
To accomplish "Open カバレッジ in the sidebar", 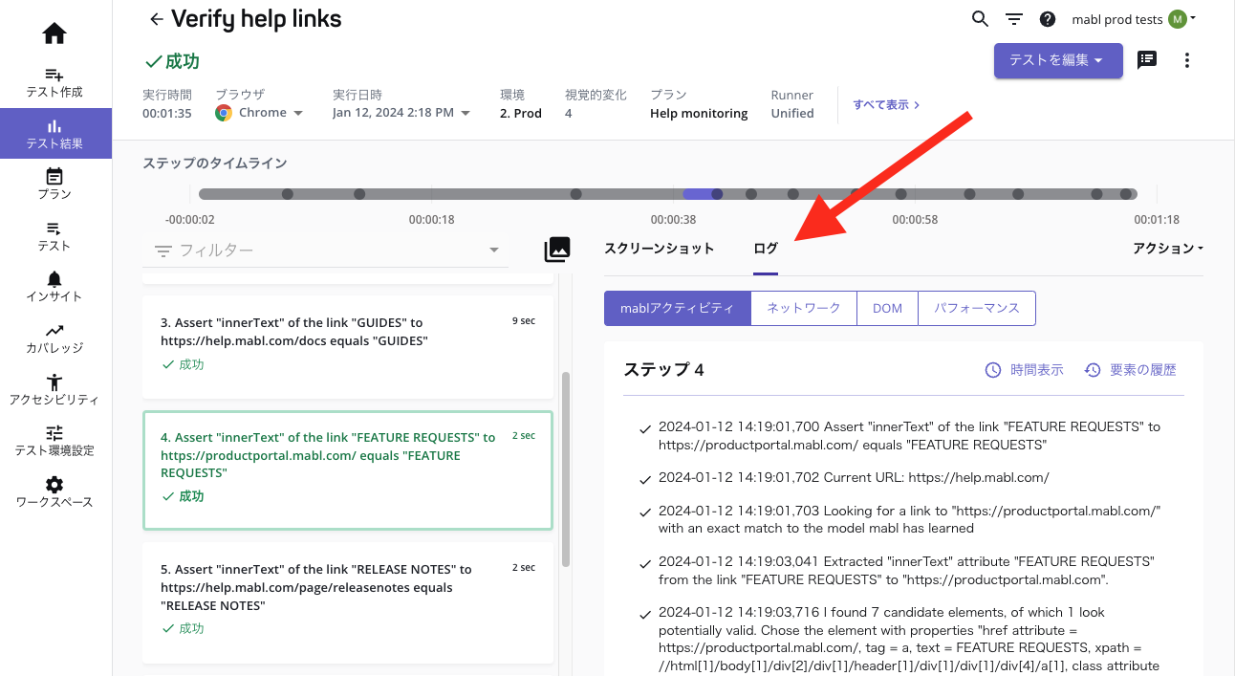I will click(x=54, y=338).
